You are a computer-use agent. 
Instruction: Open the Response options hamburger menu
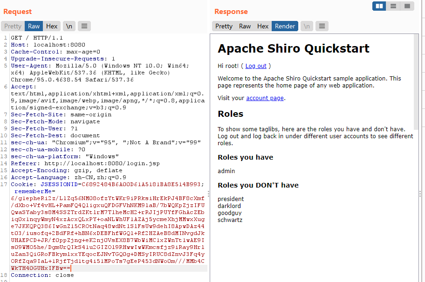[x=322, y=26]
